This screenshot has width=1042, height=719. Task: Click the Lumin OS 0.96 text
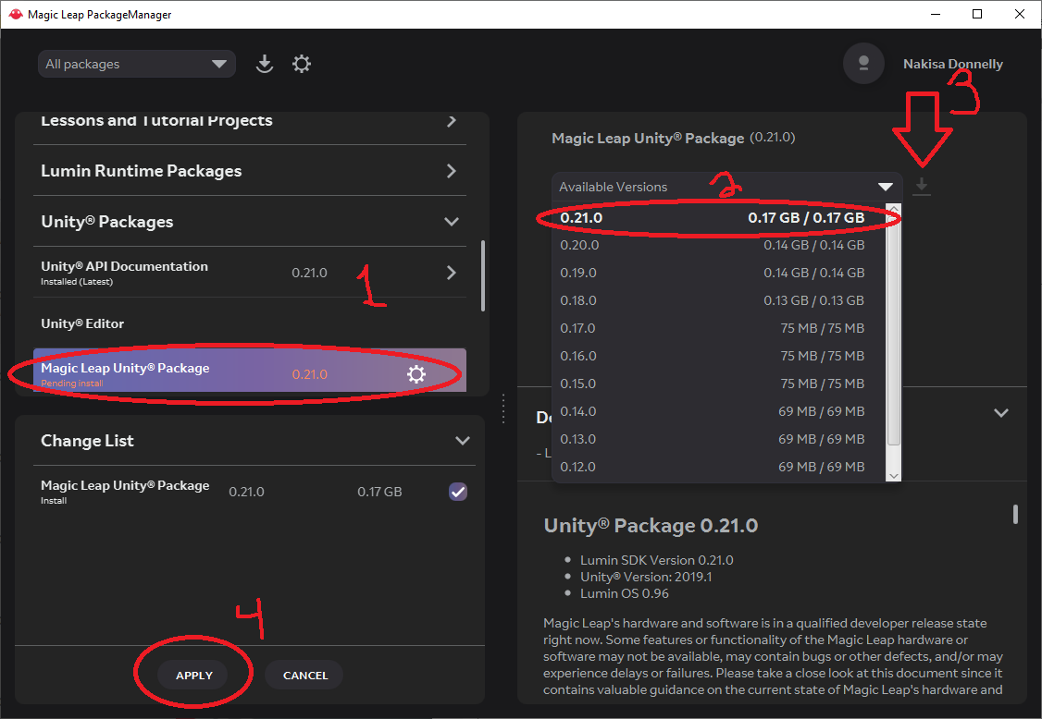point(625,593)
